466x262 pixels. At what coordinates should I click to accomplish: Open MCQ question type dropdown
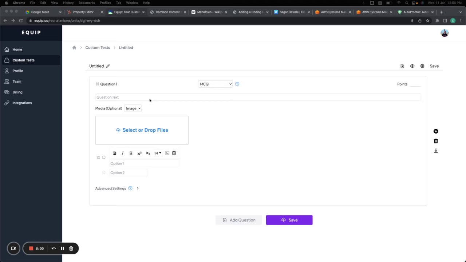(x=215, y=84)
